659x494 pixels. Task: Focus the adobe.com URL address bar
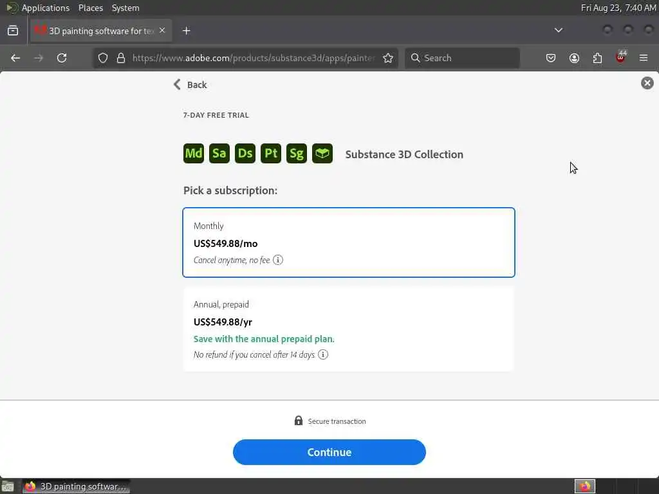[x=253, y=58]
